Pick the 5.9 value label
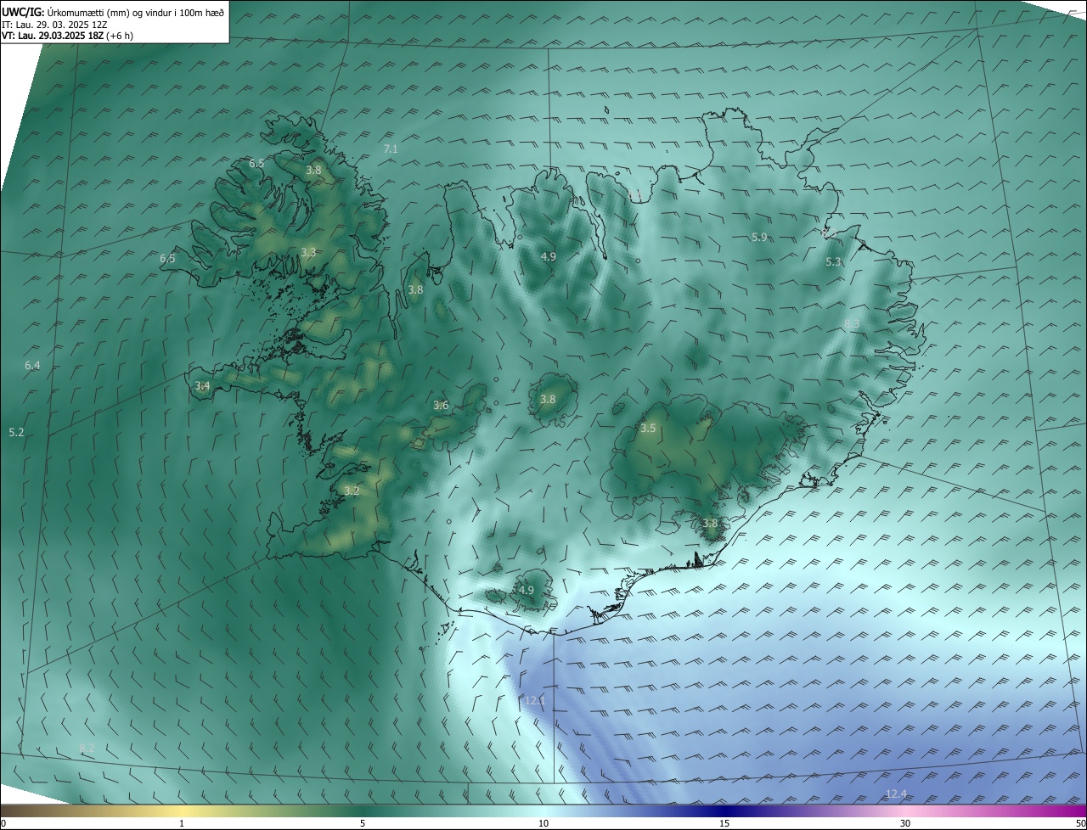 759,238
